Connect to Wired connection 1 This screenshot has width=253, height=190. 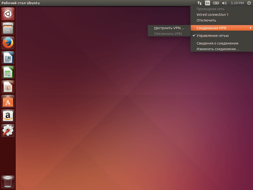212,15
